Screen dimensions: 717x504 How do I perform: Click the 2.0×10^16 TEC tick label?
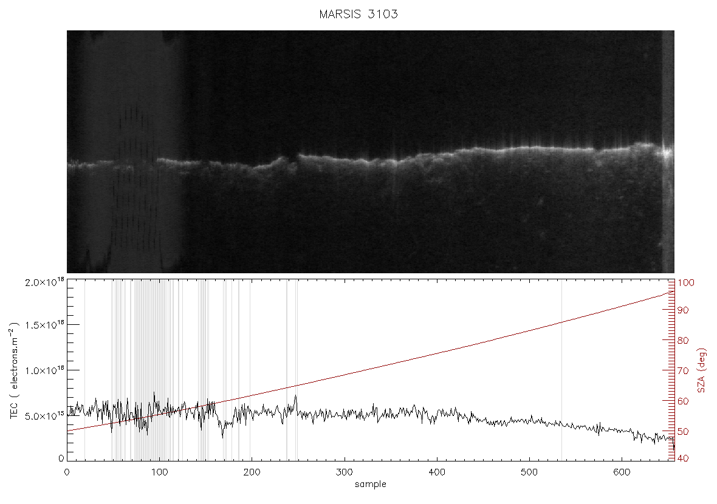click(44, 282)
